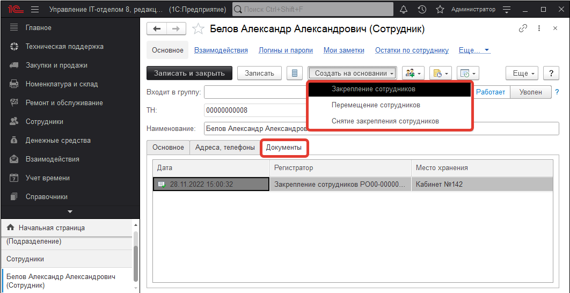Open the main hamburger menu
Viewport: 570px width, 293px height.
point(35,10)
